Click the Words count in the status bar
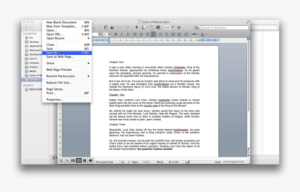The width and height of the screenshot is (300, 192). tap(166, 162)
